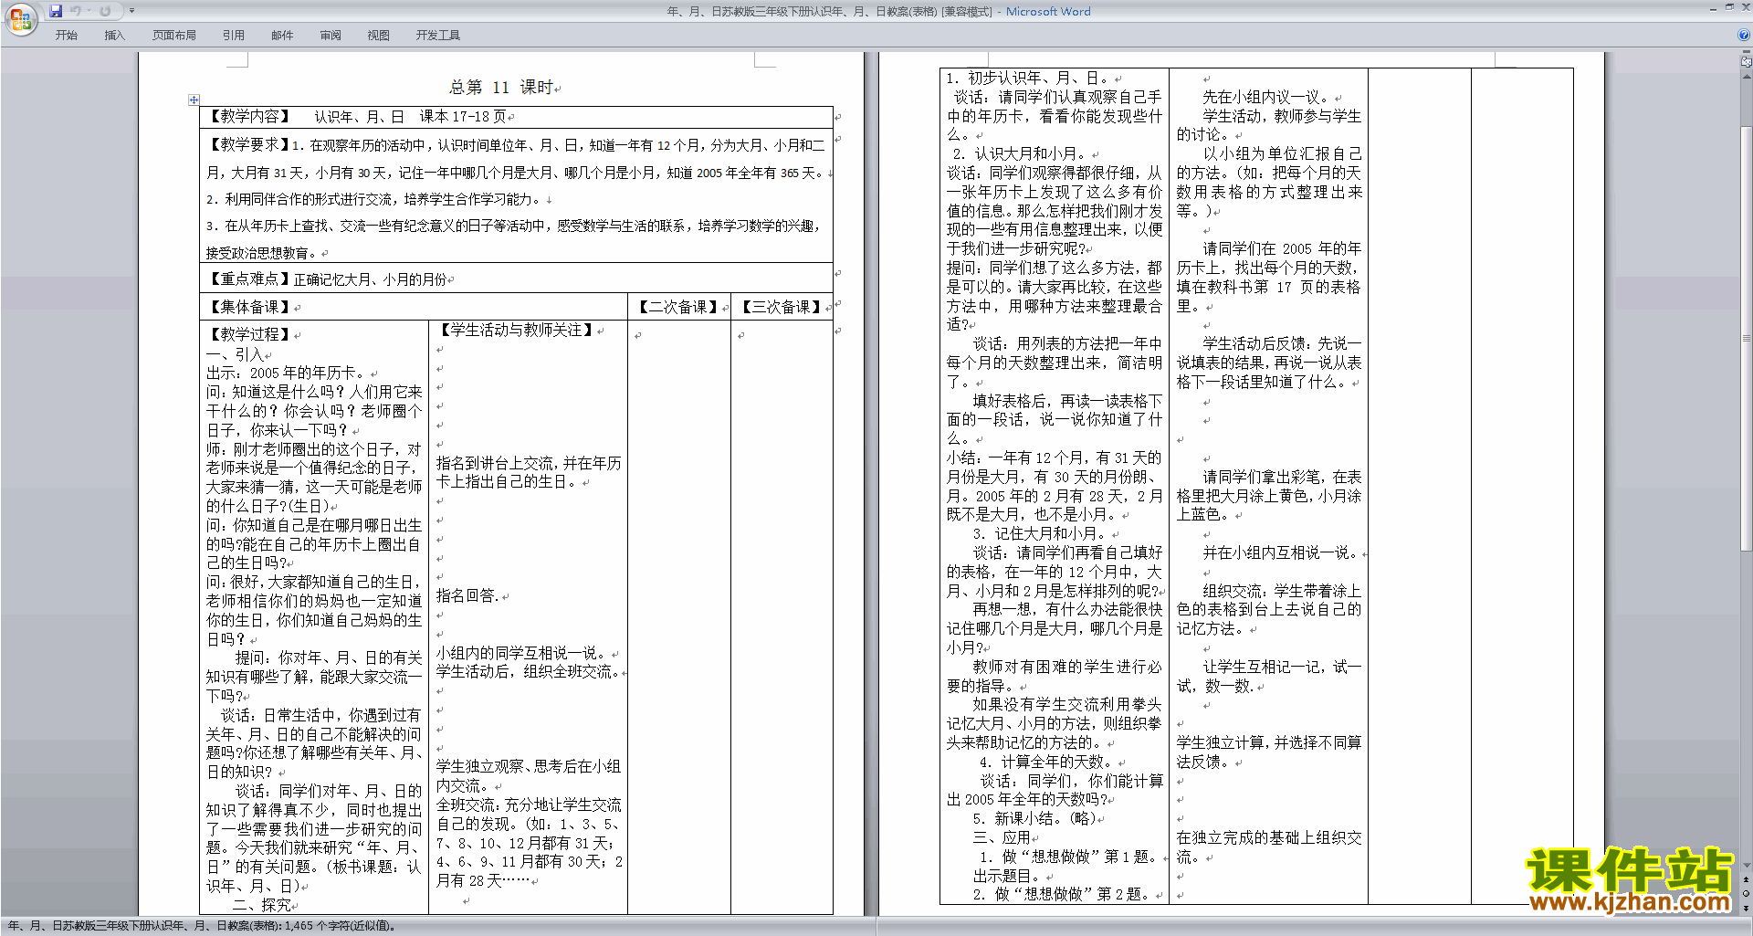The height and width of the screenshot is (936, 1753).
Task: Click the line 三、应用
Action: [1002, 838]
